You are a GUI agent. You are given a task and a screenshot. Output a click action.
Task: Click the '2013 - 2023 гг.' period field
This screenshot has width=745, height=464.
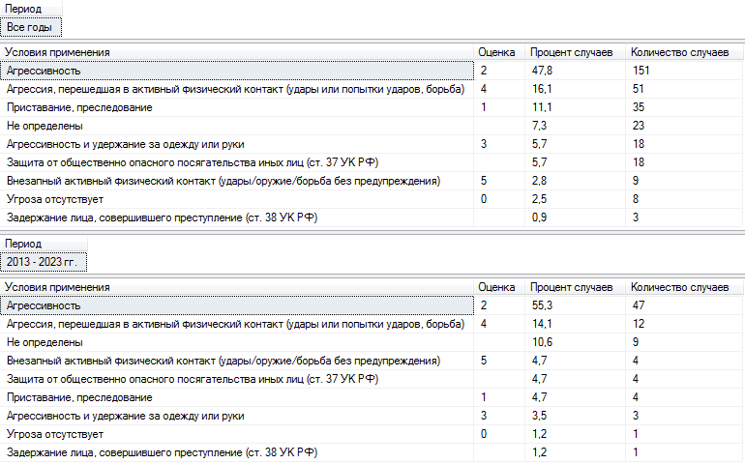coord(45,262)
